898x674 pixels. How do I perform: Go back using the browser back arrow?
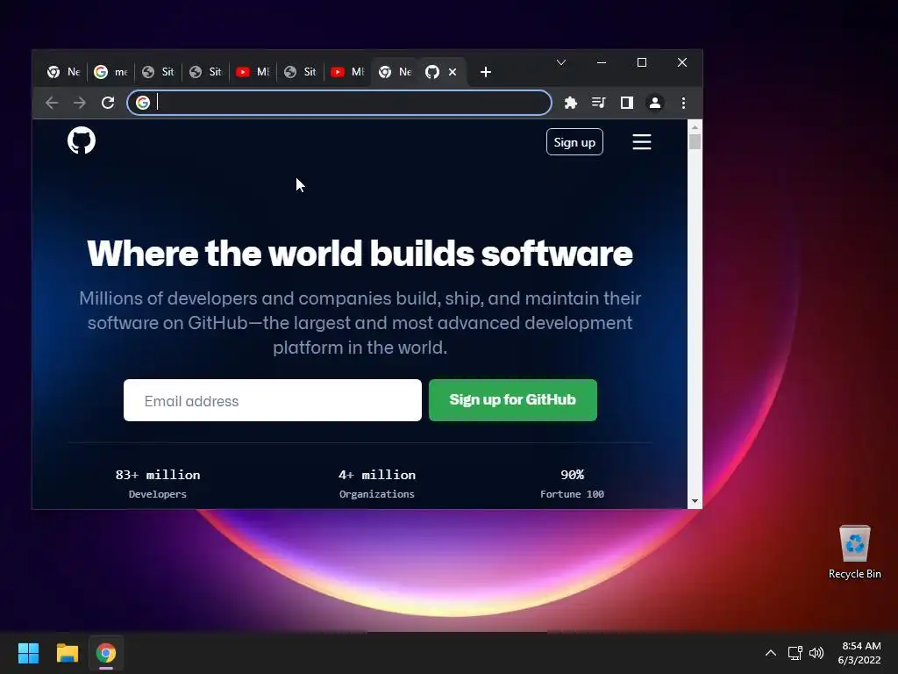(52, 103)
